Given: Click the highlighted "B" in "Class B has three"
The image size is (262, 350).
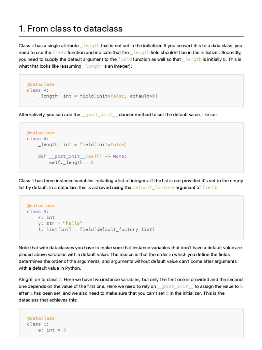Looking at the screenshot, I should tap(33, 180).
